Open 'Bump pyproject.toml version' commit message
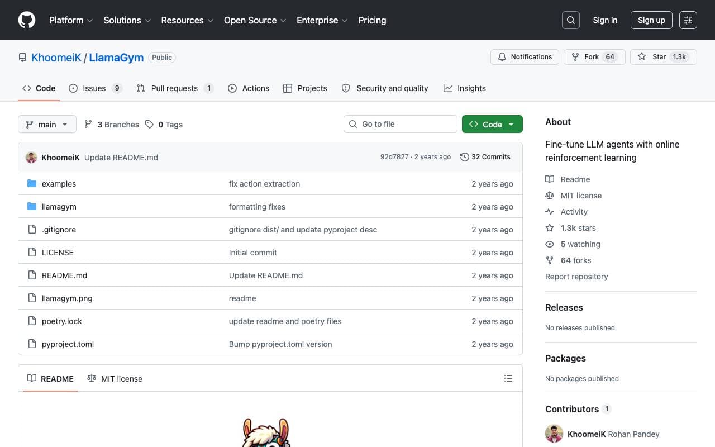715x447 pixels. click(x=280, y=344)
